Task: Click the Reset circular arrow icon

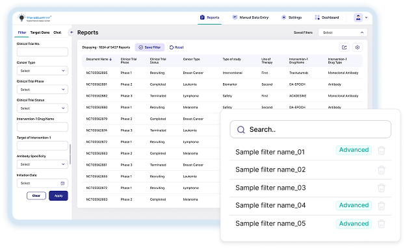Action: [171, 47]
